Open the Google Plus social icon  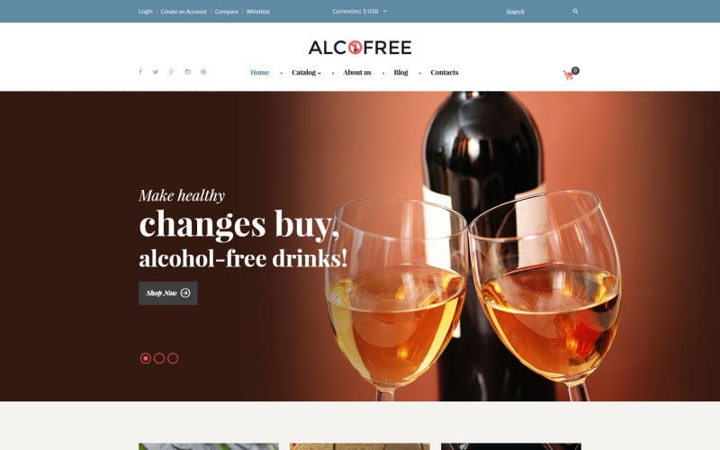pyautogui.click(x=171, y=72)
